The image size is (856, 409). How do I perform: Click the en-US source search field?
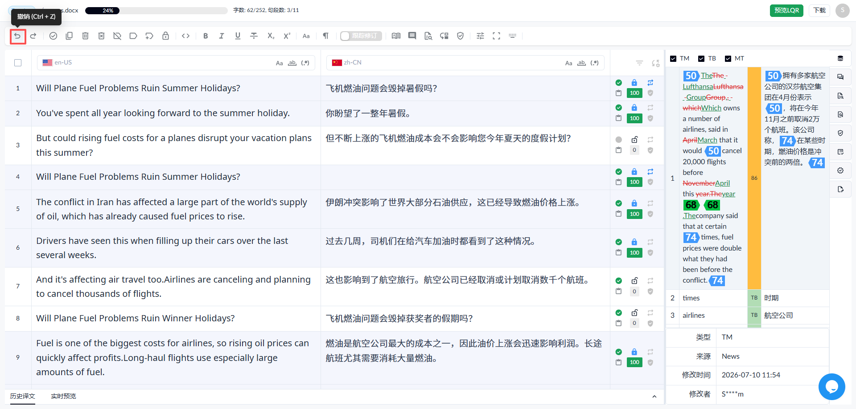pyautogui.click(x=176, y=63)
